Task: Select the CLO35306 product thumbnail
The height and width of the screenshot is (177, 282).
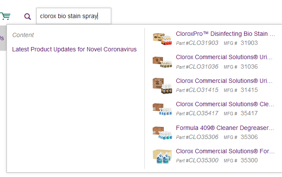Action: point(162,133)
